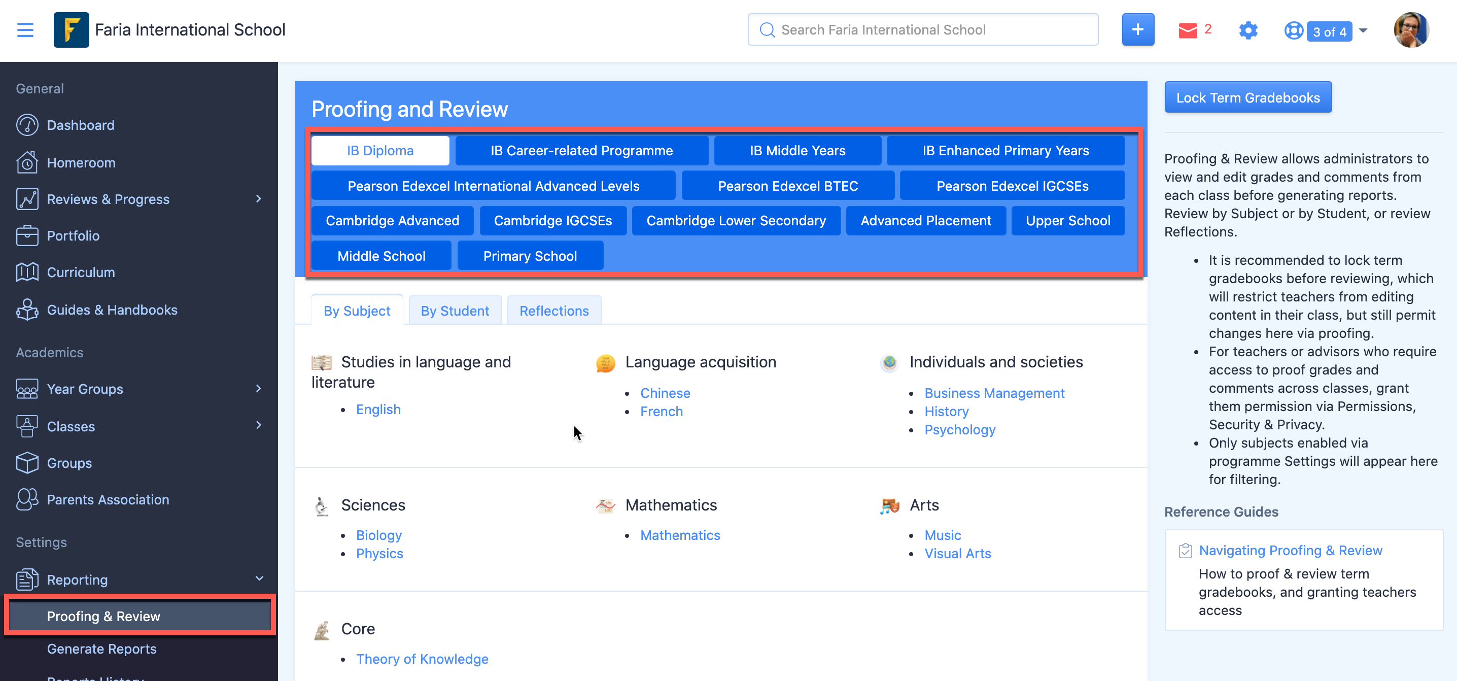The image size is (1457, 681).
Task: Open the settings gear icon
Action: click(x=1247, y=30)
